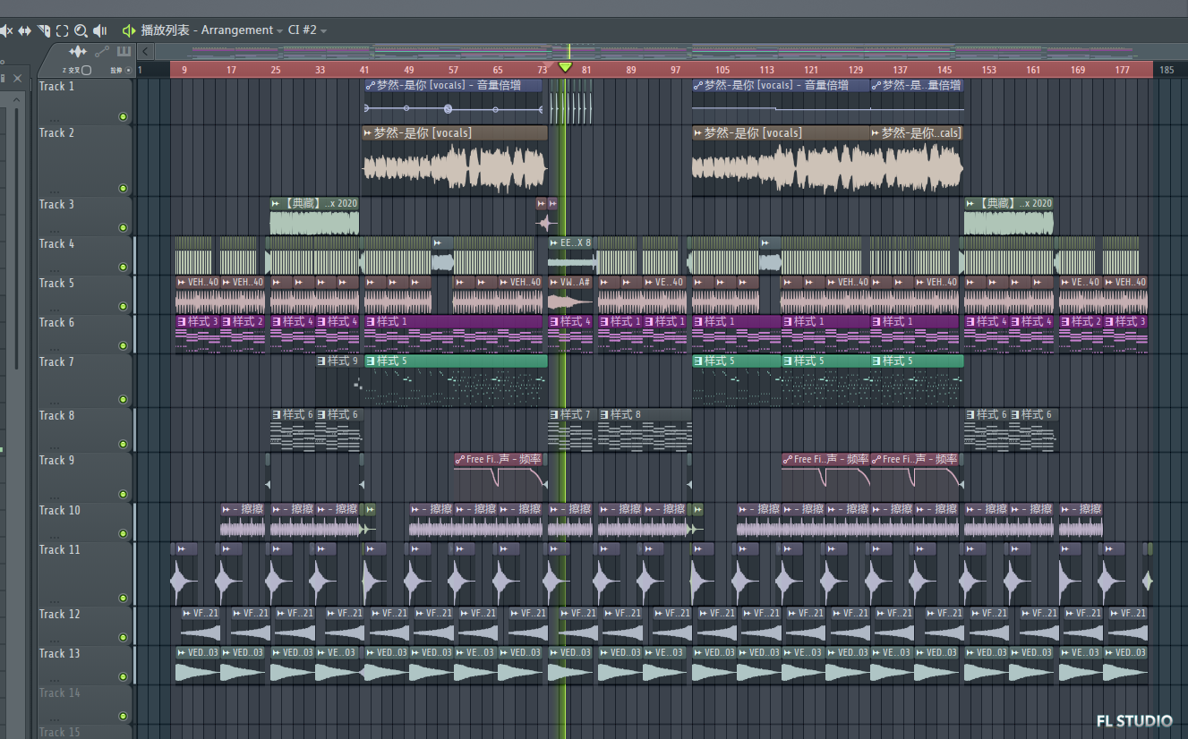Image resolution: width=1188 pixels, height=739 pixels.
Task: Mute Track 7 with its green LED
Action: coord(123,400)
